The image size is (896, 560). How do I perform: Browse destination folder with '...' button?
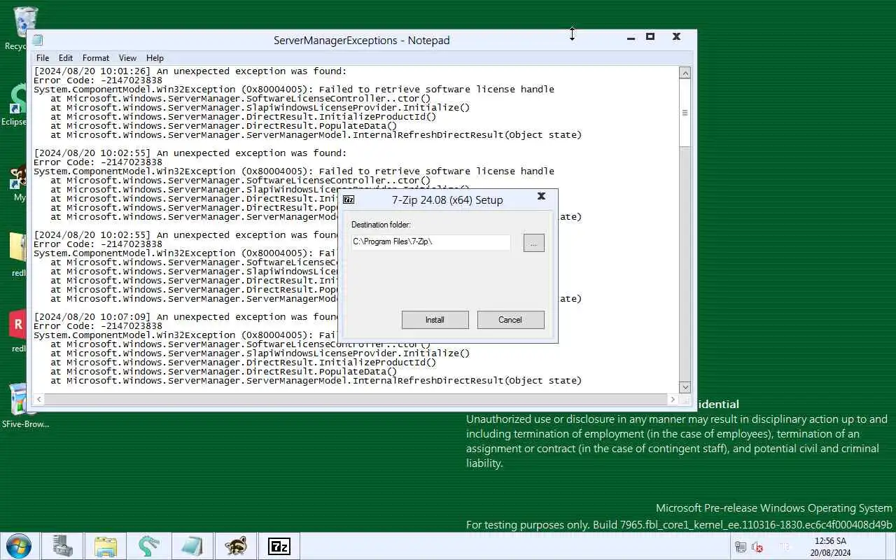click(533, 242)
